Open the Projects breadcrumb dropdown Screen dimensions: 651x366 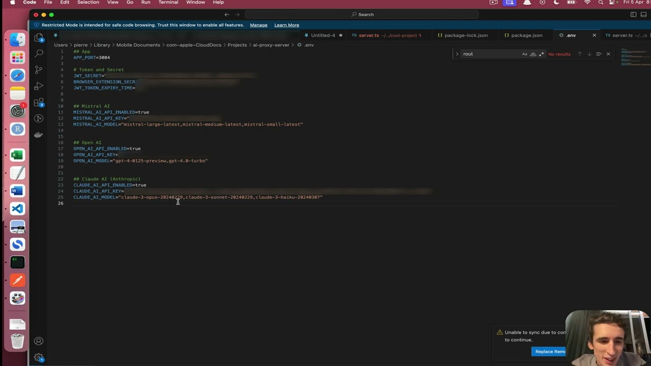[237, 45]
